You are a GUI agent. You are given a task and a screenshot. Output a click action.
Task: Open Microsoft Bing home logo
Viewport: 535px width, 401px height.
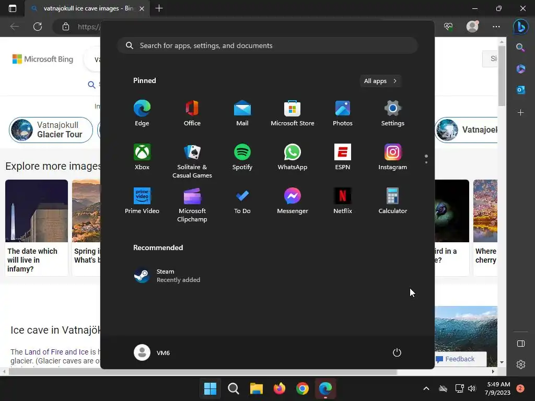[x=43, y=60]
